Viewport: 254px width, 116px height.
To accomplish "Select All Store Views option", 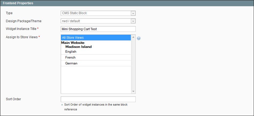I will coord(96,37).
